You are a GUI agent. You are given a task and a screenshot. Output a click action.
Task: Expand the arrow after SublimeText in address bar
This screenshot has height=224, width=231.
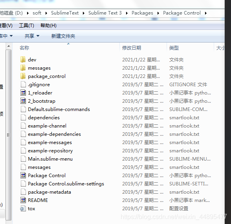(84, 13)
